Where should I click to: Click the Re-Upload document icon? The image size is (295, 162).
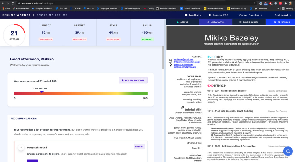coord(275,22)
